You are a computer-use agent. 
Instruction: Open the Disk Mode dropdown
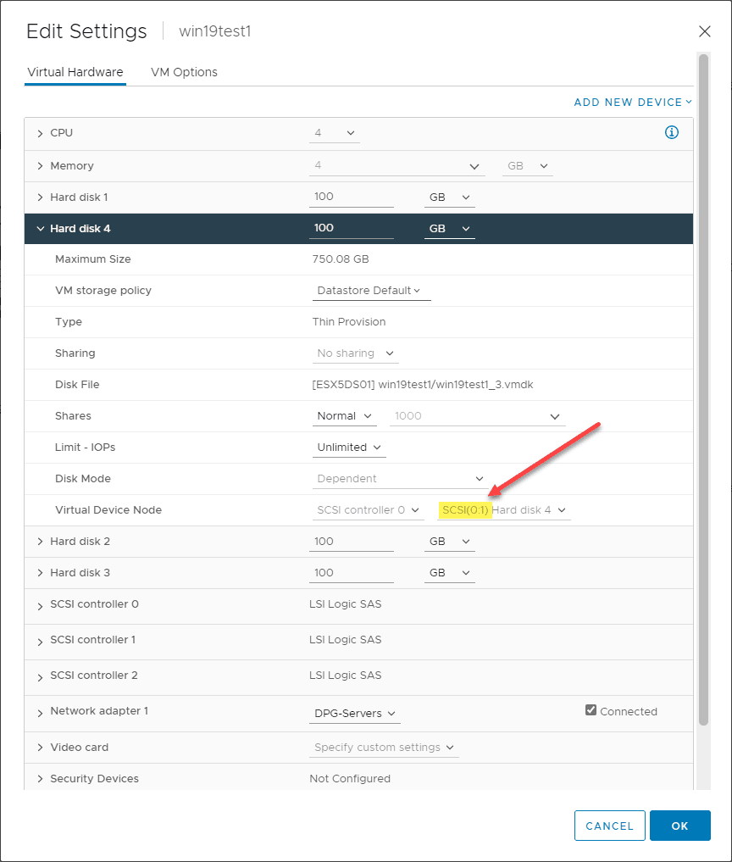click(x=400, y=479)
